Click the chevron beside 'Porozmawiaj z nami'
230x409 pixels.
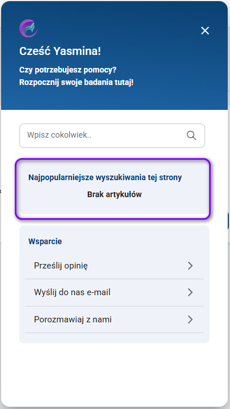click(190, 319)
